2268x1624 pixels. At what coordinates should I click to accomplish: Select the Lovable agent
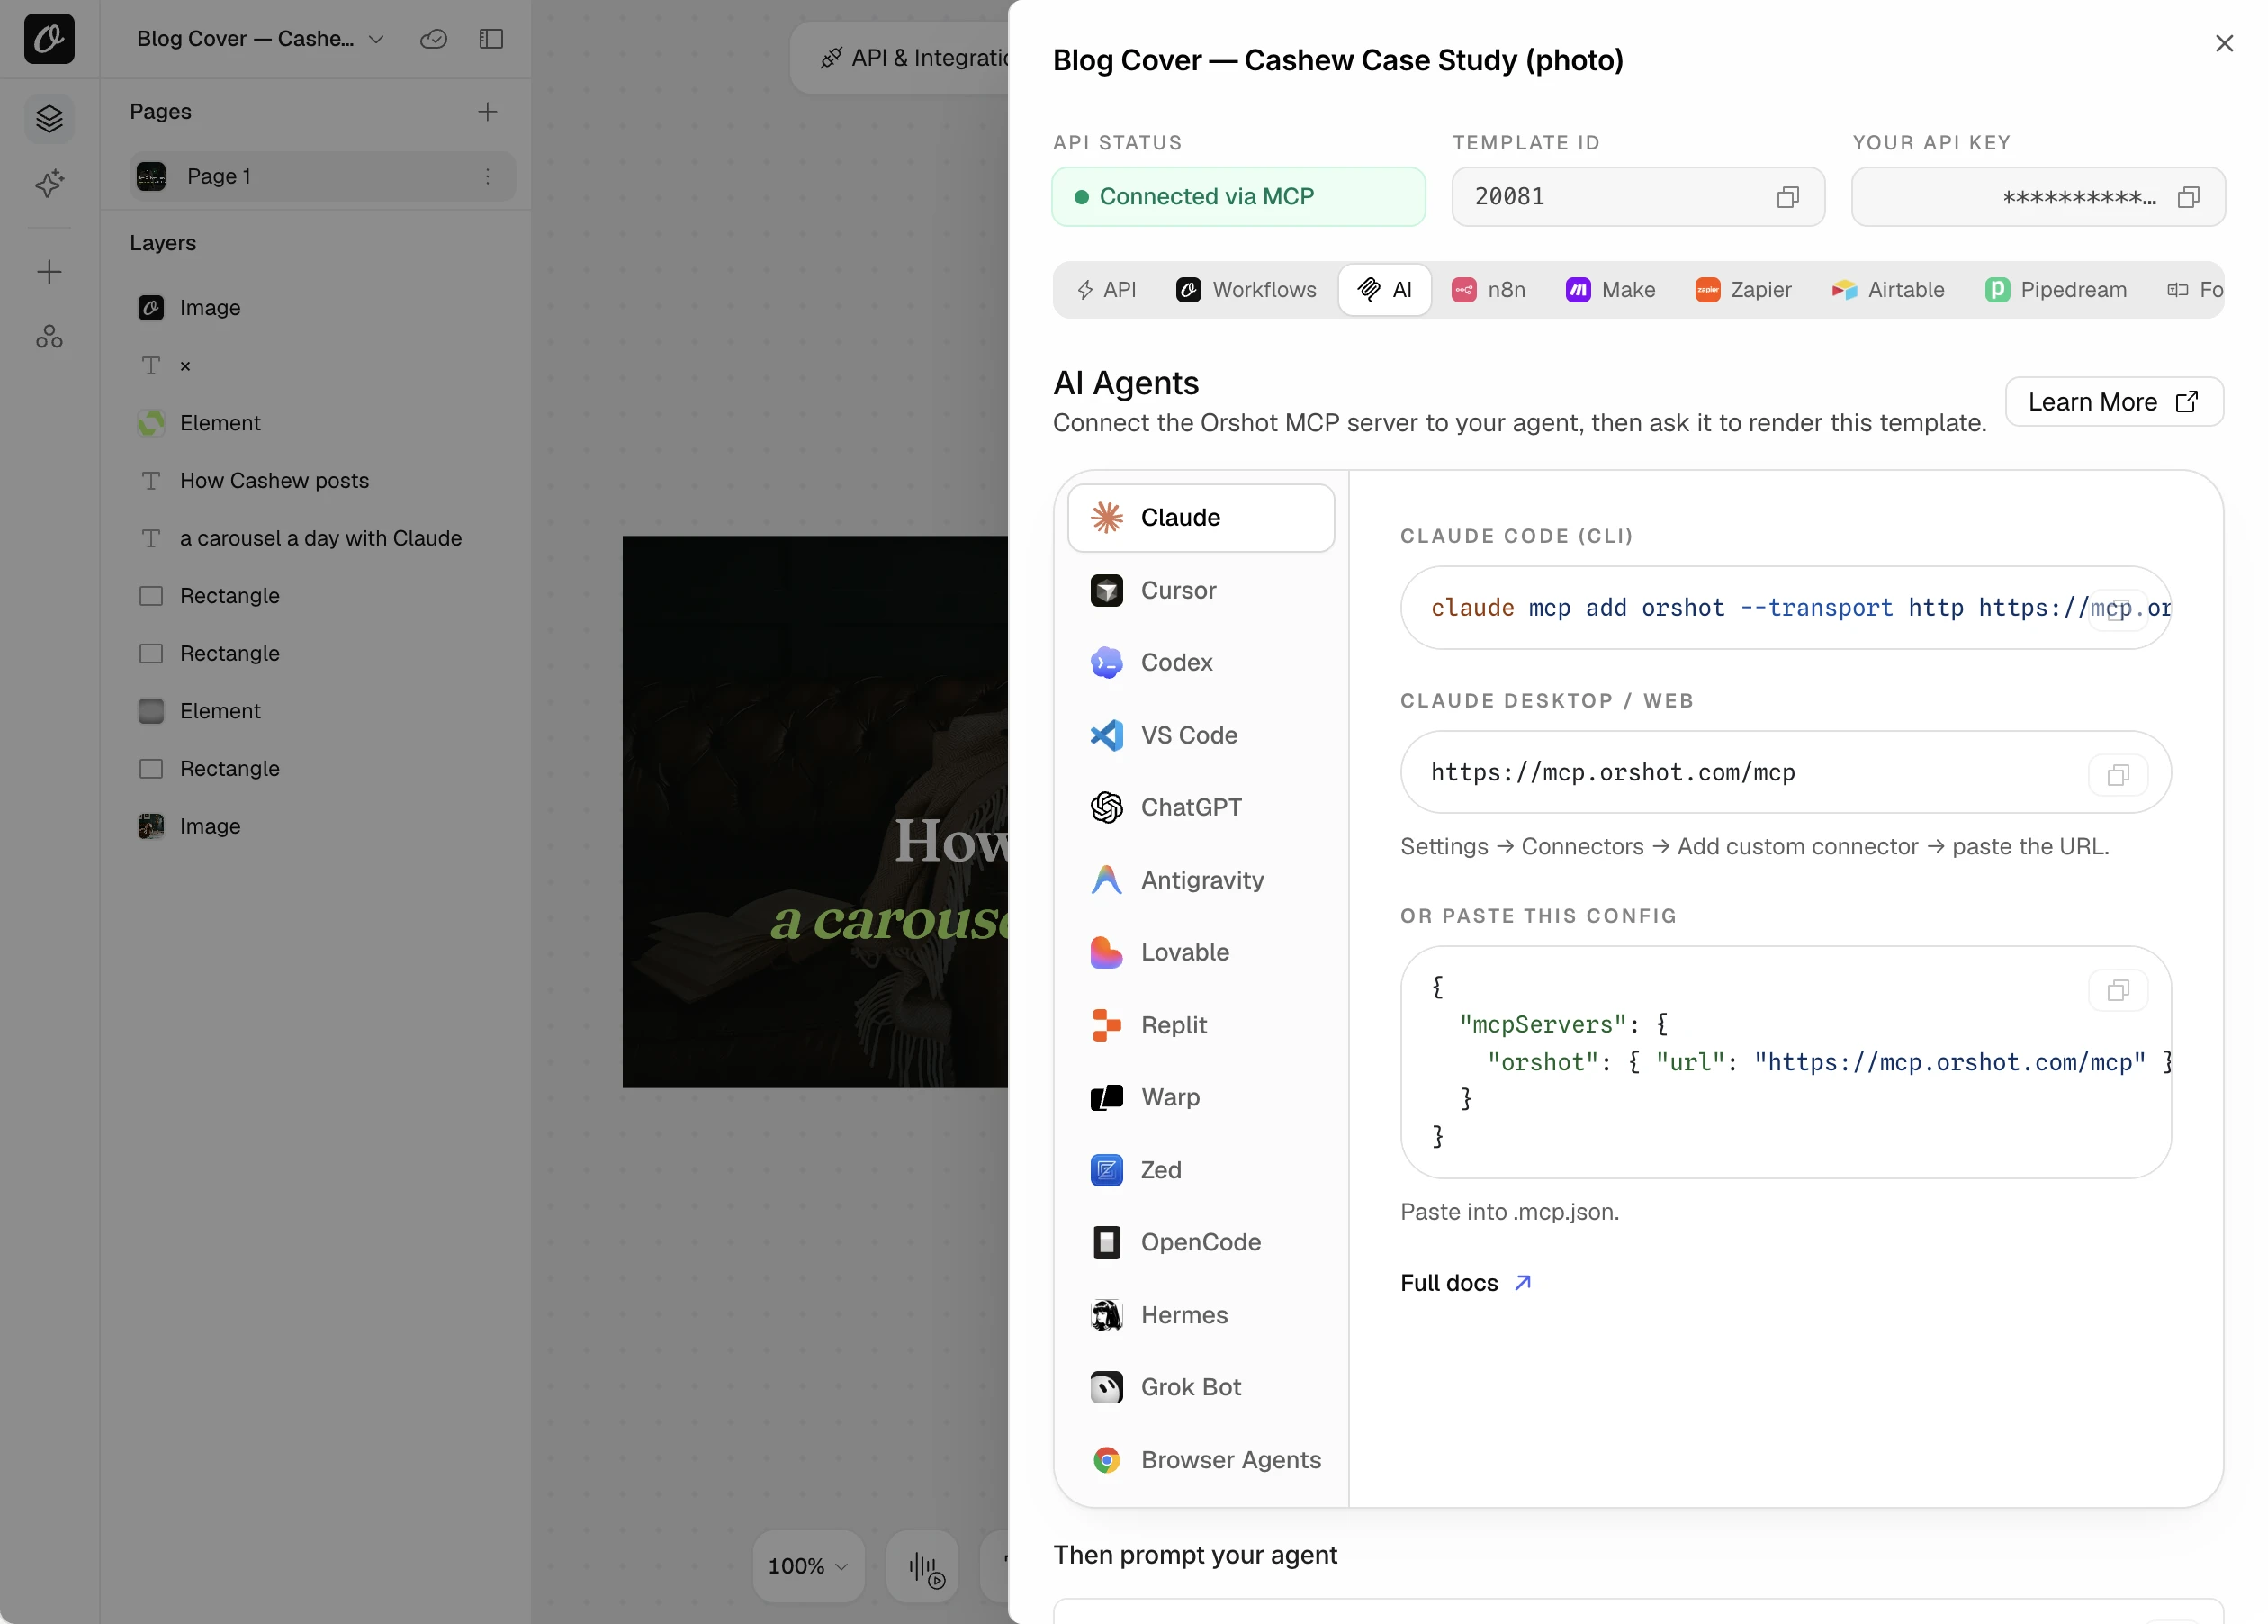click(1201, 952)
